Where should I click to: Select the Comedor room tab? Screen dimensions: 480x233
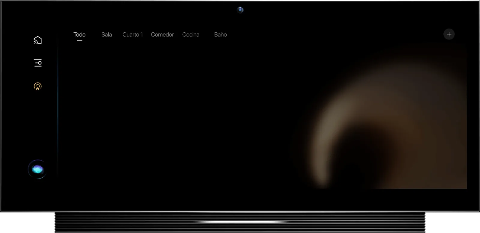(x=162, y=34)
